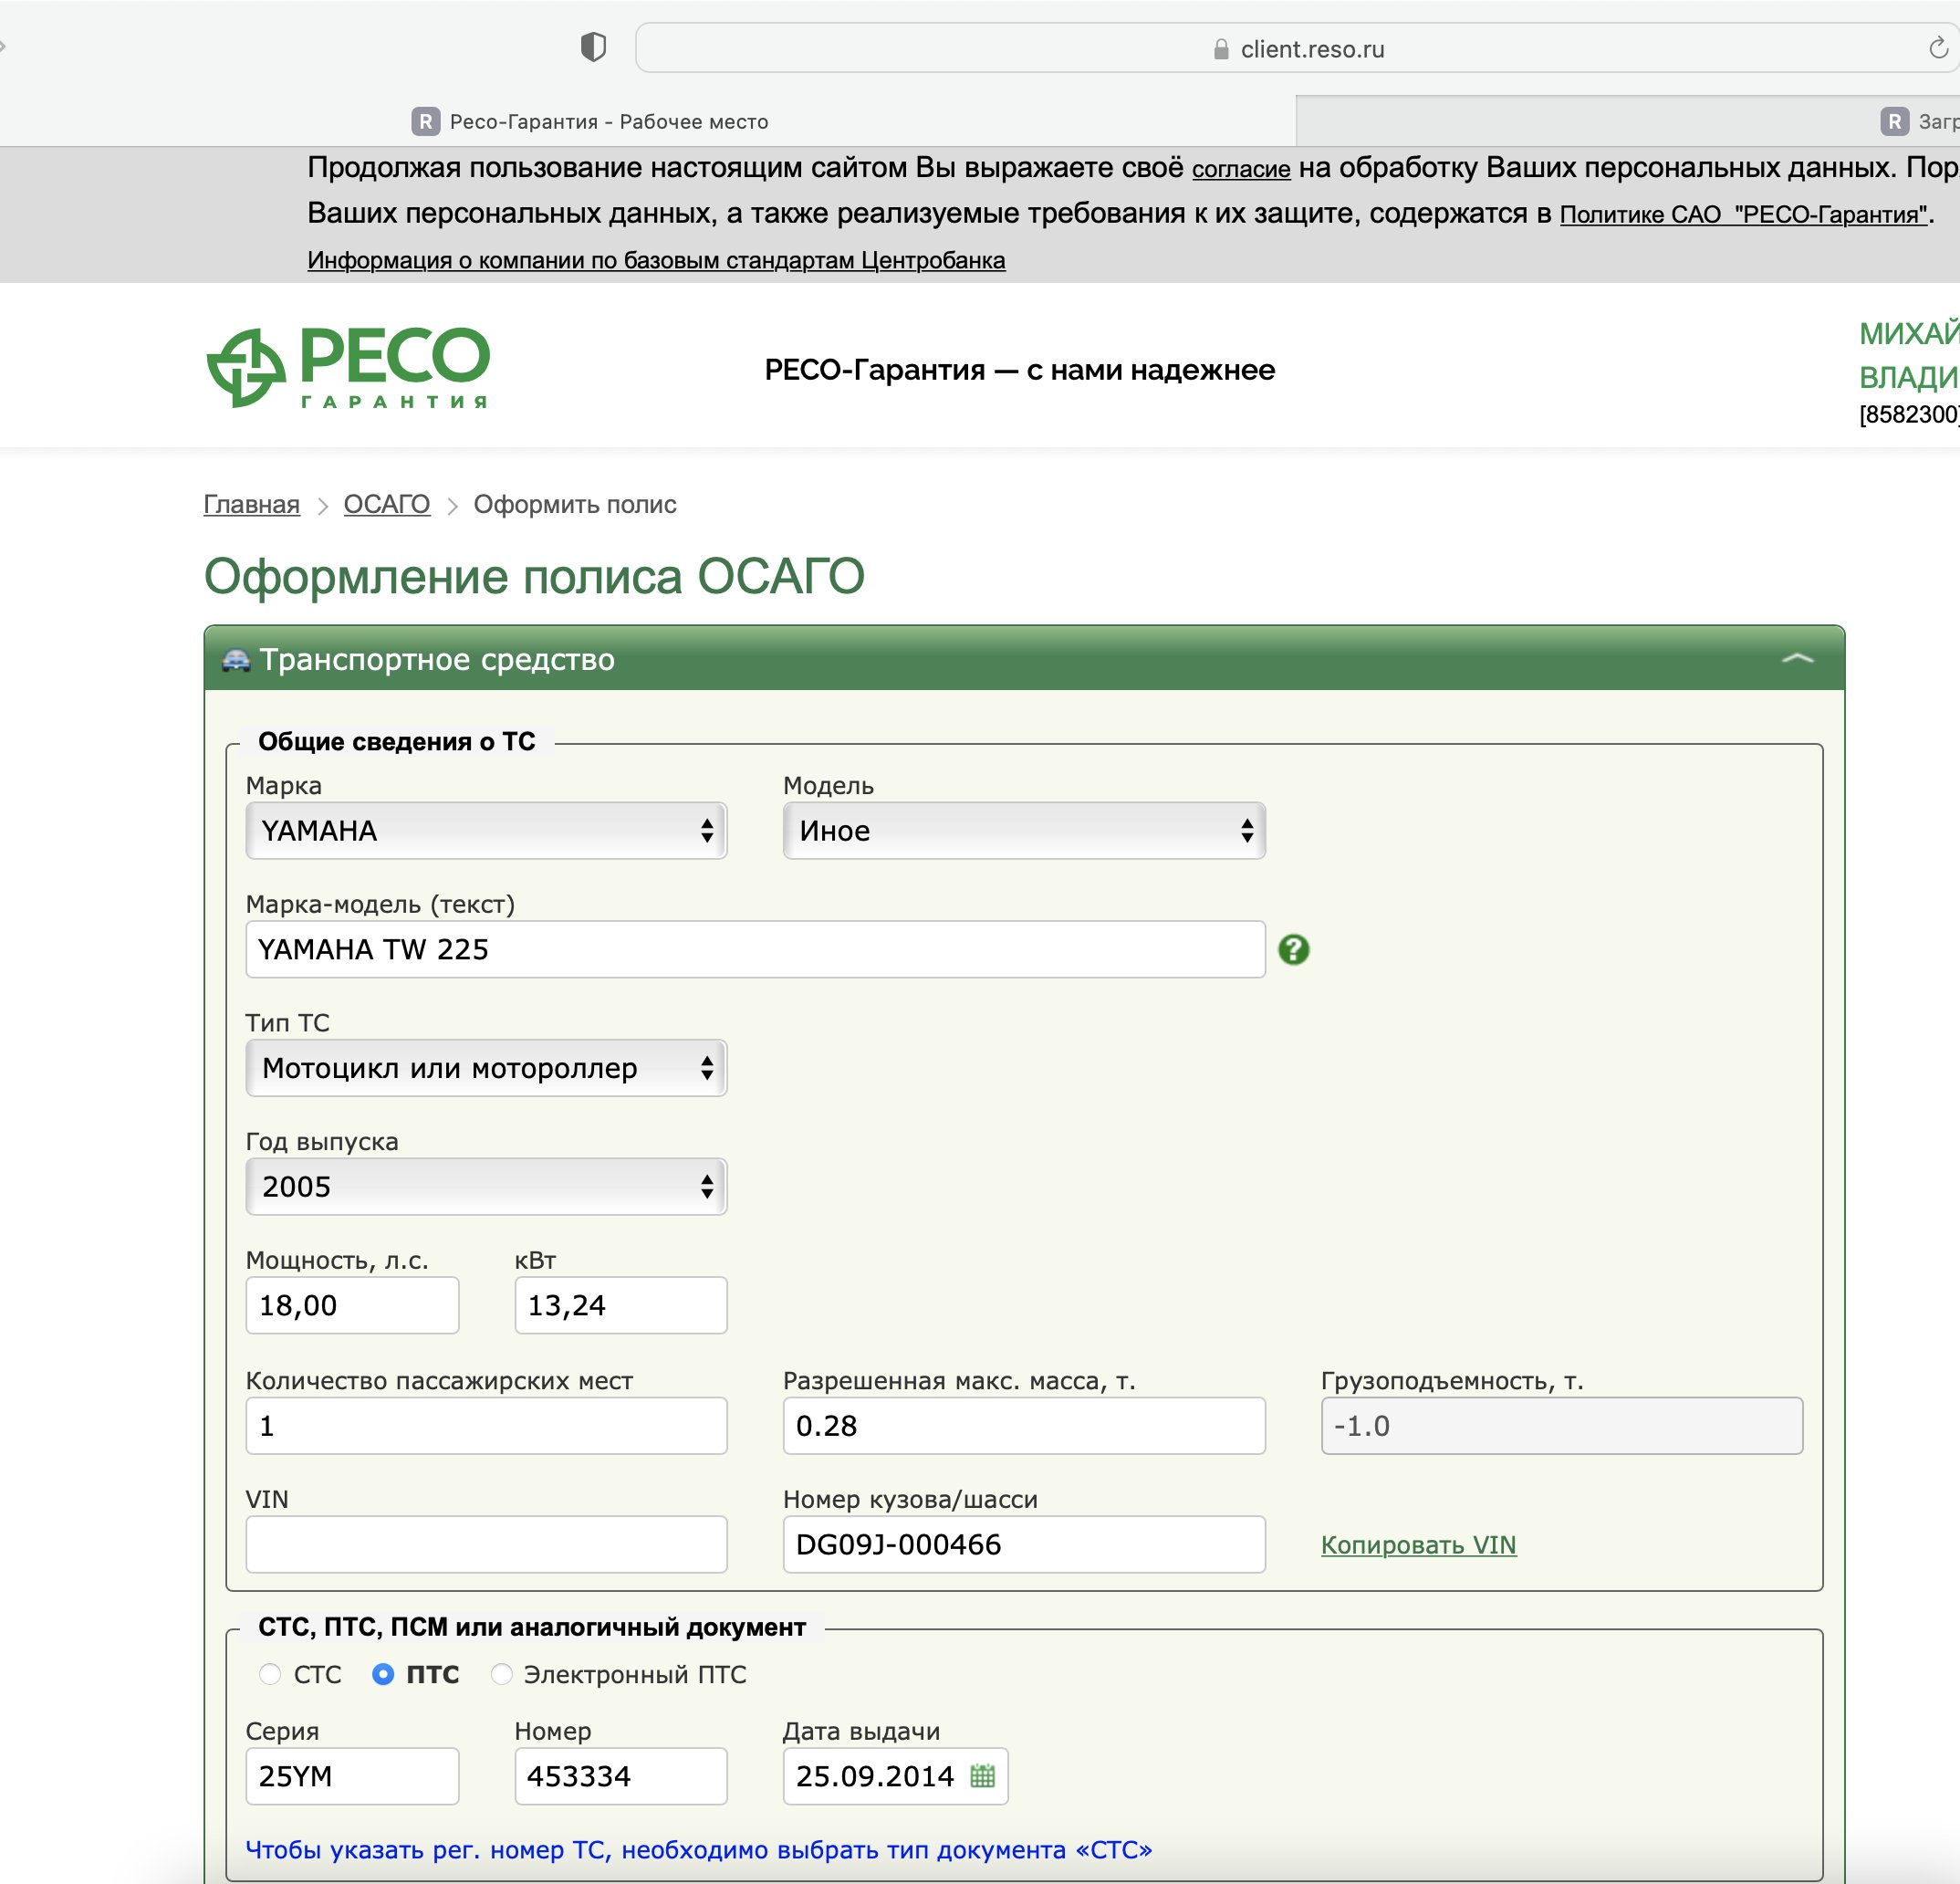This screenshot has width=1960, height=1884.
Task: Reload the page with the refresh icon
Action: [x=1938, y=48]
